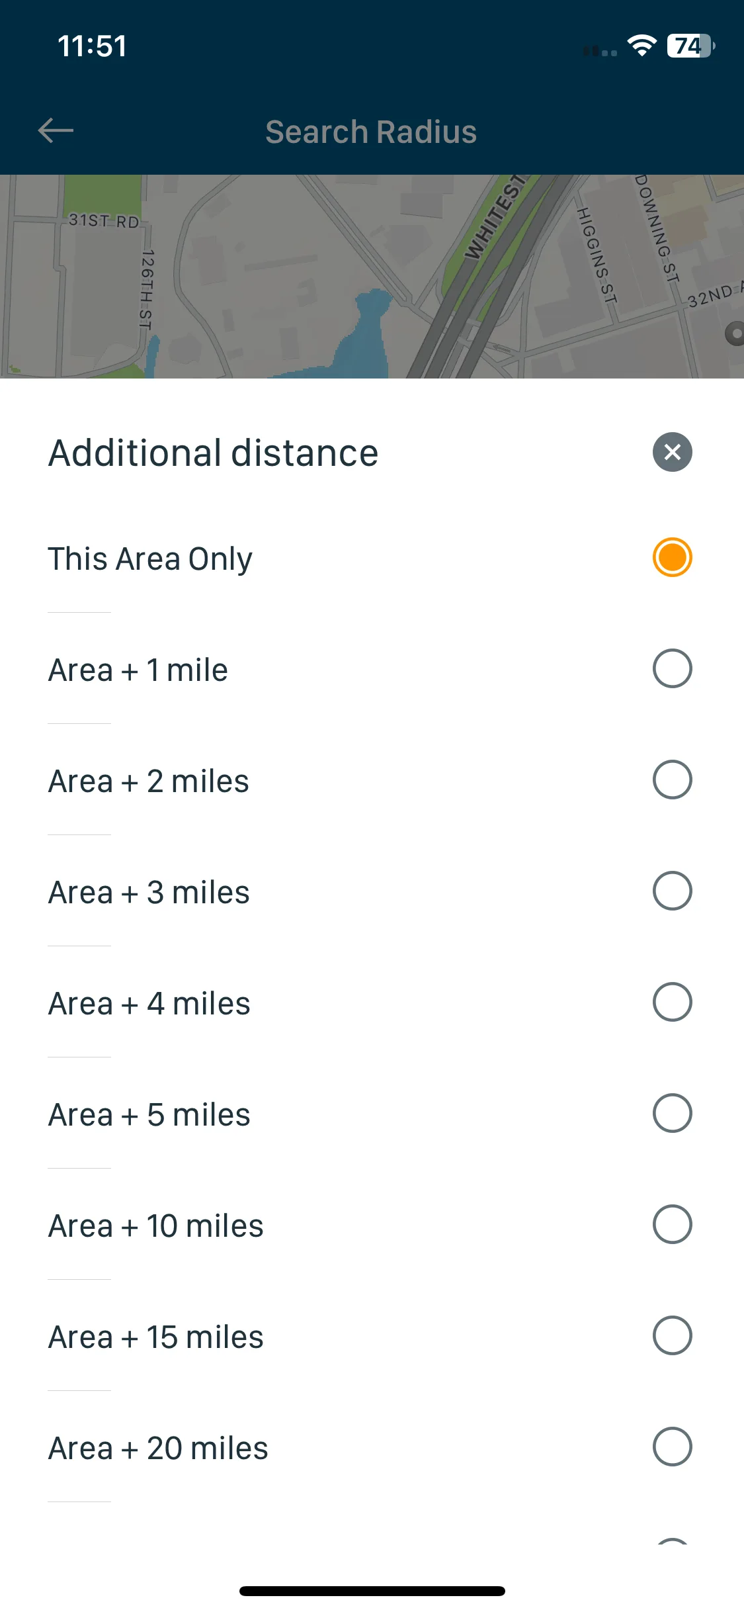
Task: Tap the Area + 10 miles label text
Action: click(x=156, y=1226)
